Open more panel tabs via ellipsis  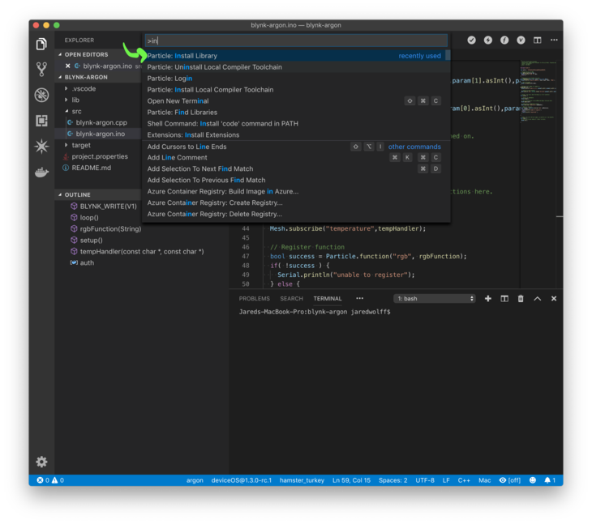tap(359, 298)
